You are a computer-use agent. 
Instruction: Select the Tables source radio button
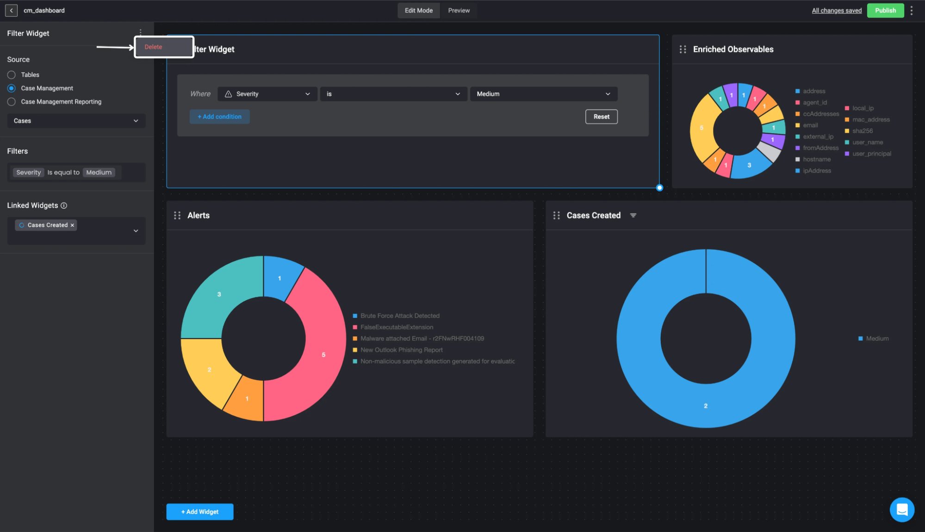(12, 74)
